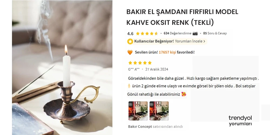
Task: Click the camera icon beside Değerlendirme
Action: 195,33
